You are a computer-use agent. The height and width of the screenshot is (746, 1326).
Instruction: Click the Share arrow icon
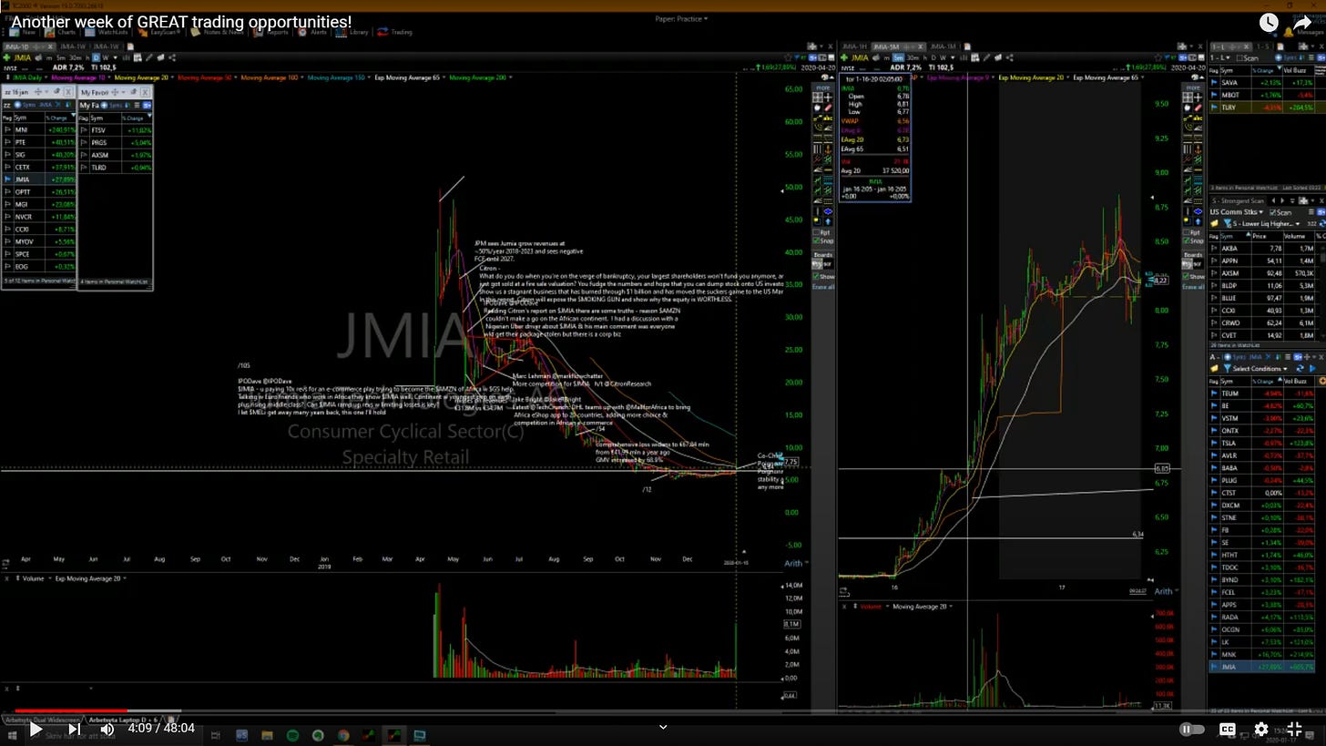pyautogui.click(x=1304, y=23)
